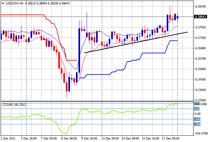Viewport: 208px width, 142px height.
Task: Click the 17 Dec 00:00 time label
Action: click(x=170, y=138)
